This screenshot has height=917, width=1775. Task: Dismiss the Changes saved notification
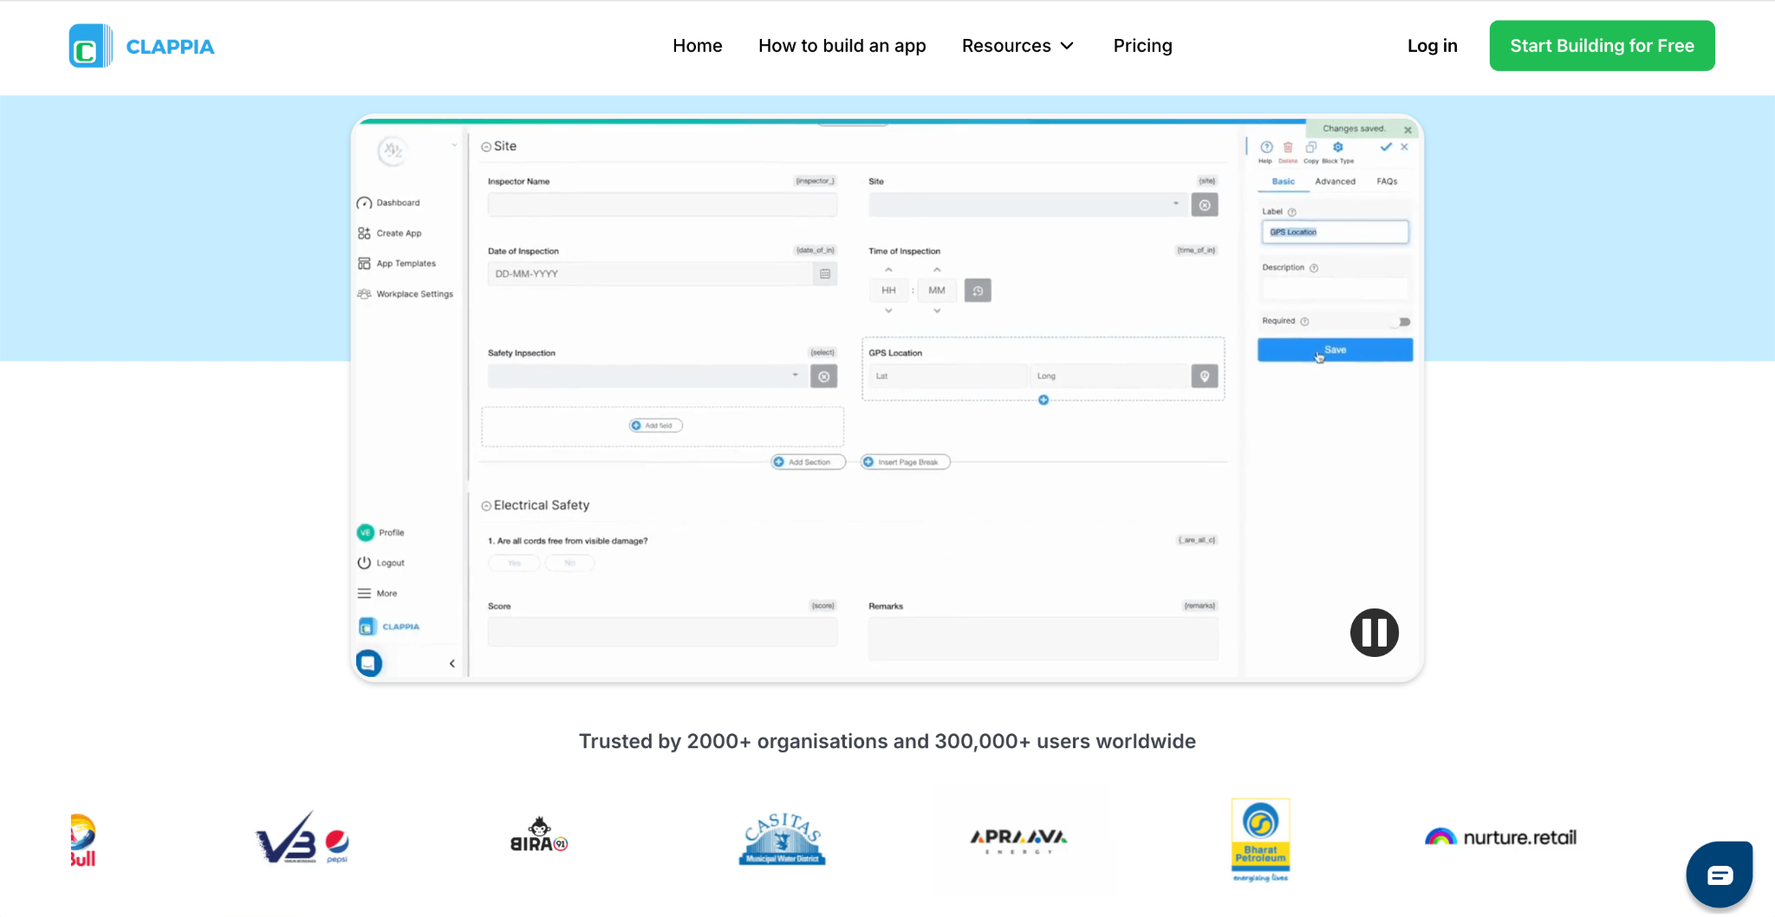(1408, 130)
